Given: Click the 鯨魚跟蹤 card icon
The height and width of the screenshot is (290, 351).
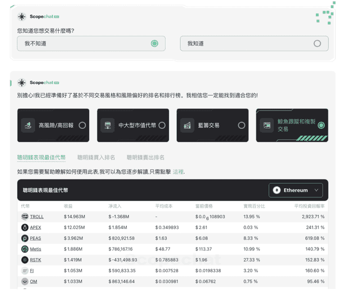Looking at the screenshot, I should point(267,126).
